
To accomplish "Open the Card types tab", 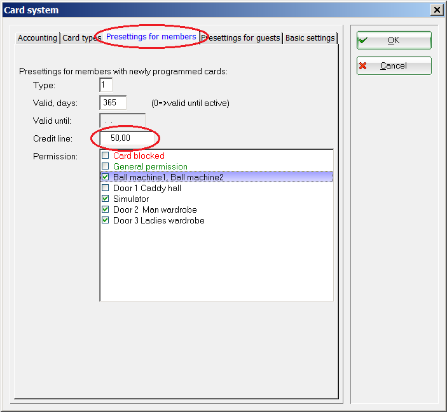I will (x=81, y=38).
